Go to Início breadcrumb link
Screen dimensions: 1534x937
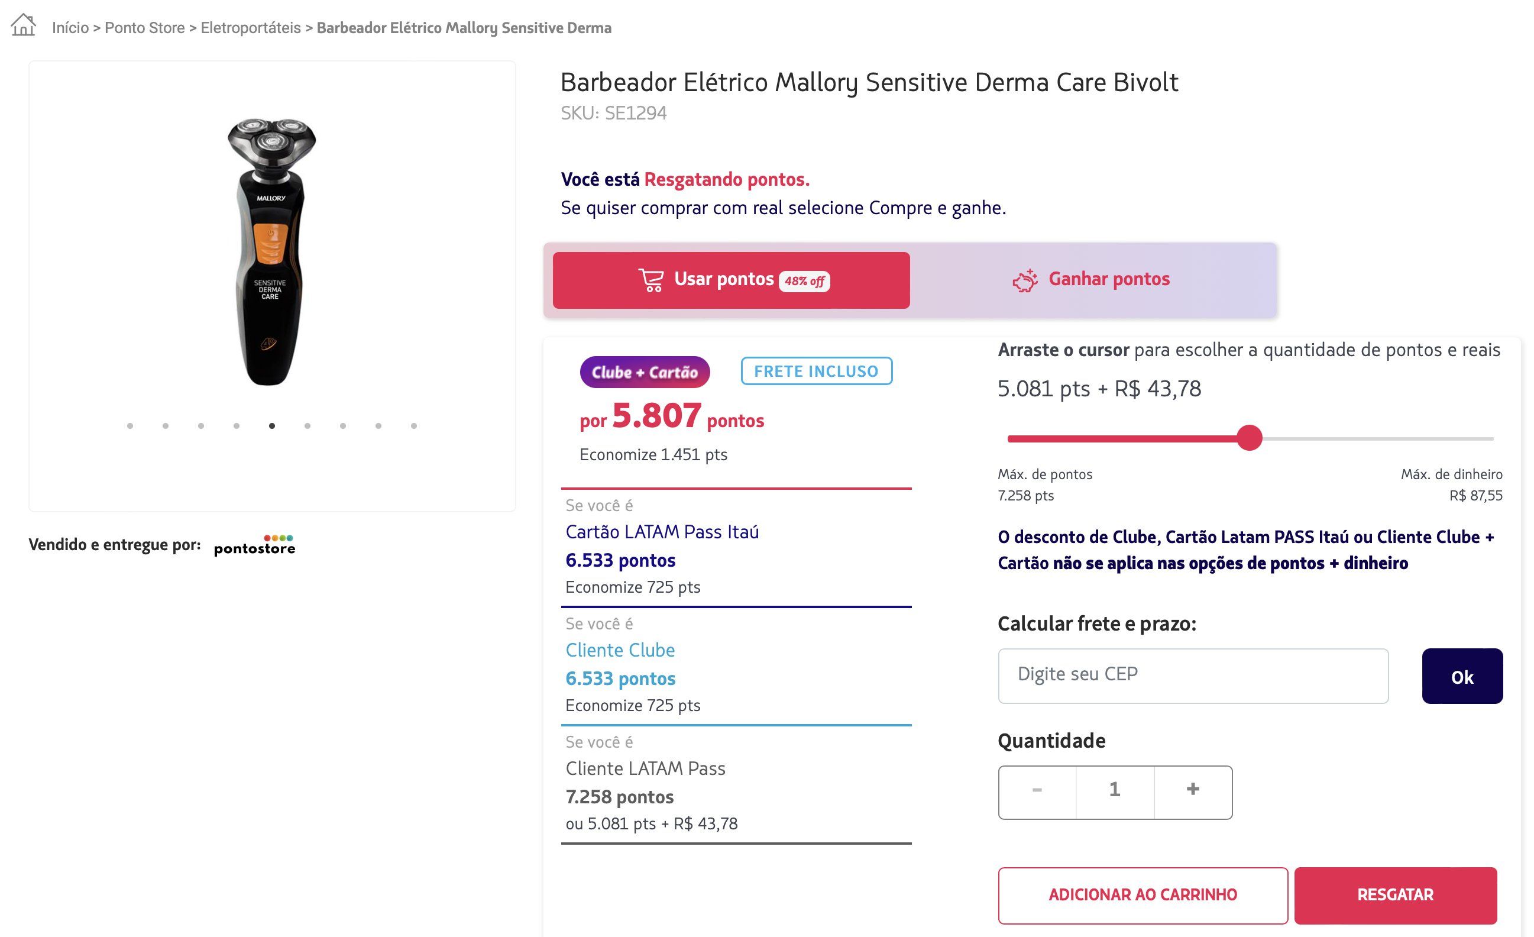[x=70, y=28]
